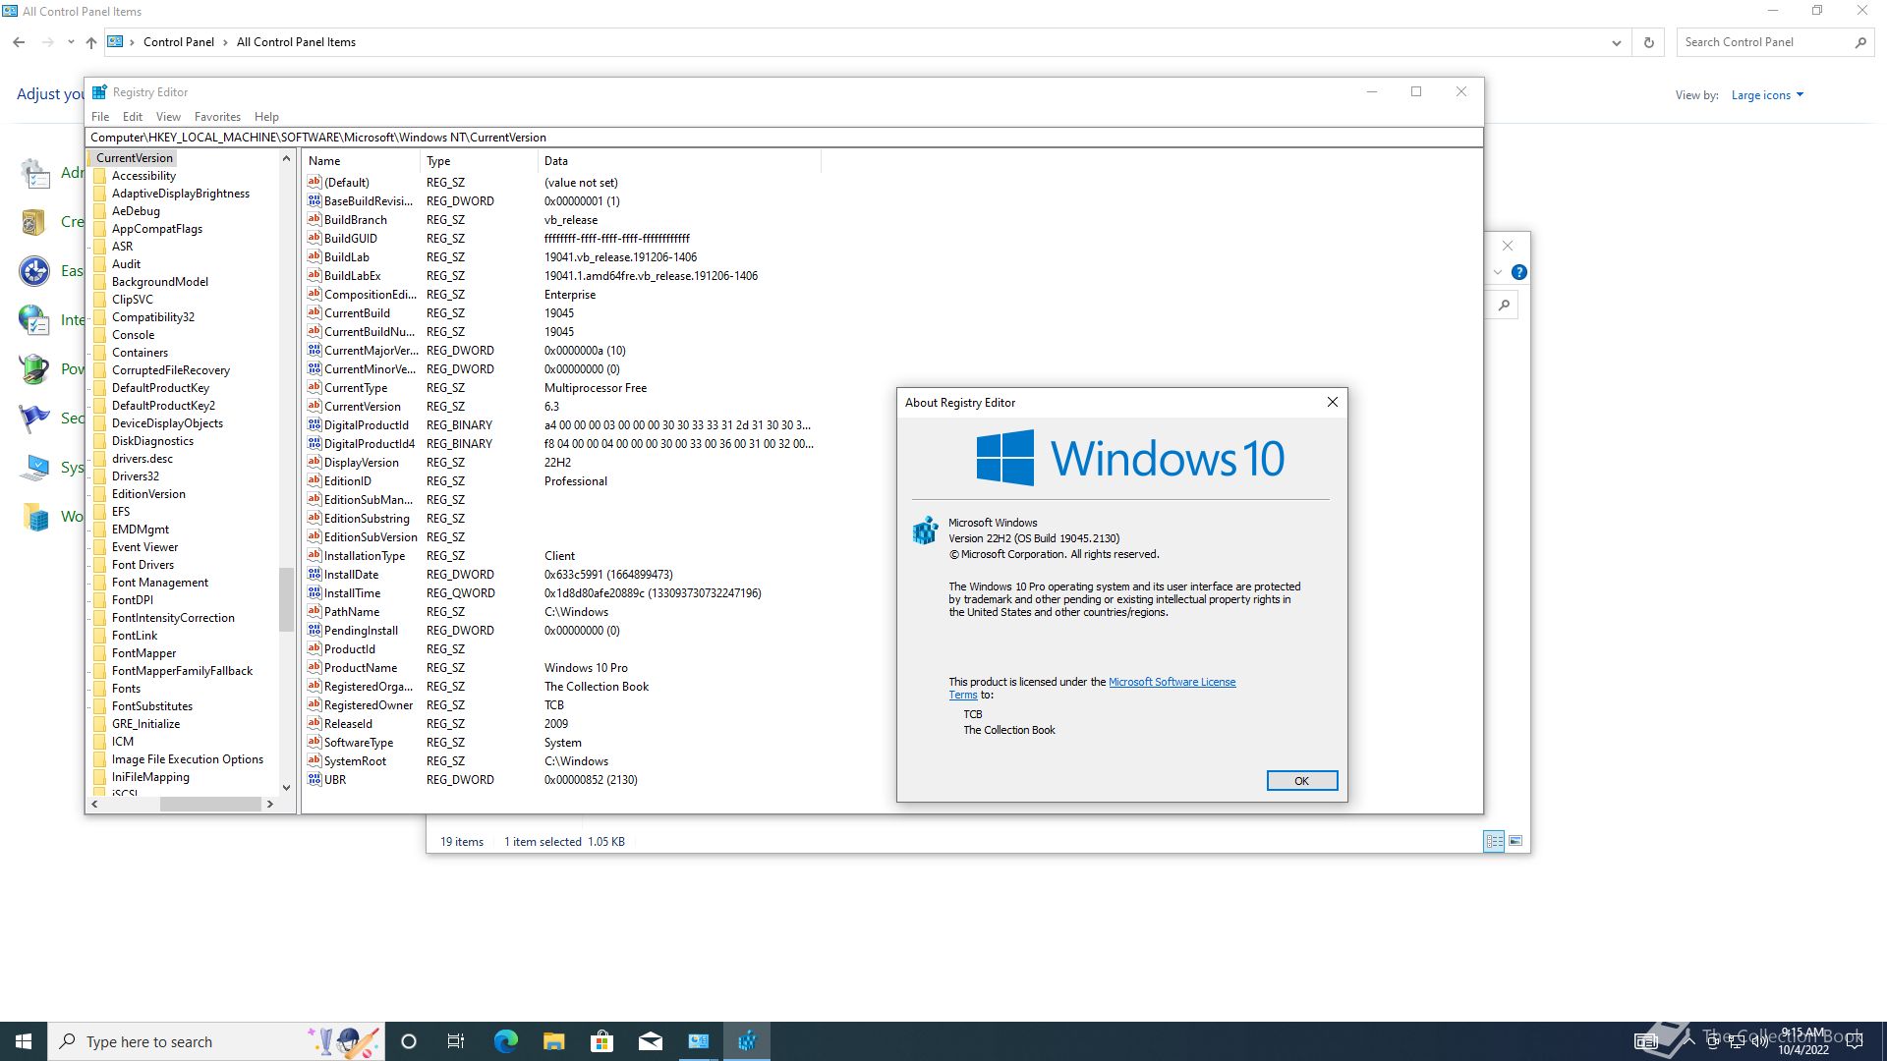Select the EditionVersion key
Viewport: 1887px width, 1061px height.
coord(148,494)
